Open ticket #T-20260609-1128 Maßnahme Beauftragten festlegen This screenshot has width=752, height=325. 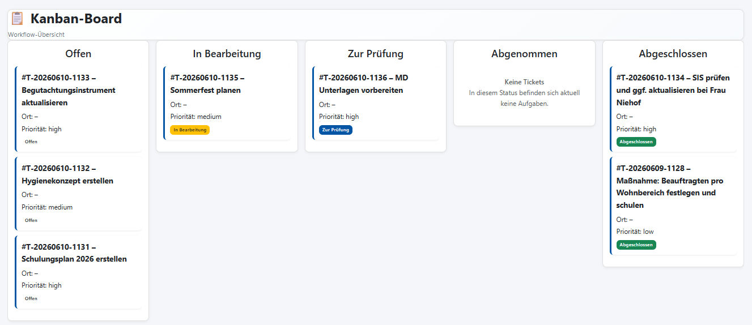pos(673,206)
